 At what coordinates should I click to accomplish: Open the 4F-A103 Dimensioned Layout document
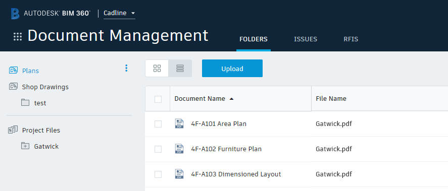tap(236, 174)
